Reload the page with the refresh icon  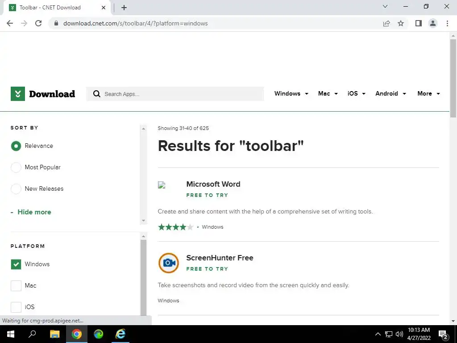pyautogui.click(x=38, y=23)
